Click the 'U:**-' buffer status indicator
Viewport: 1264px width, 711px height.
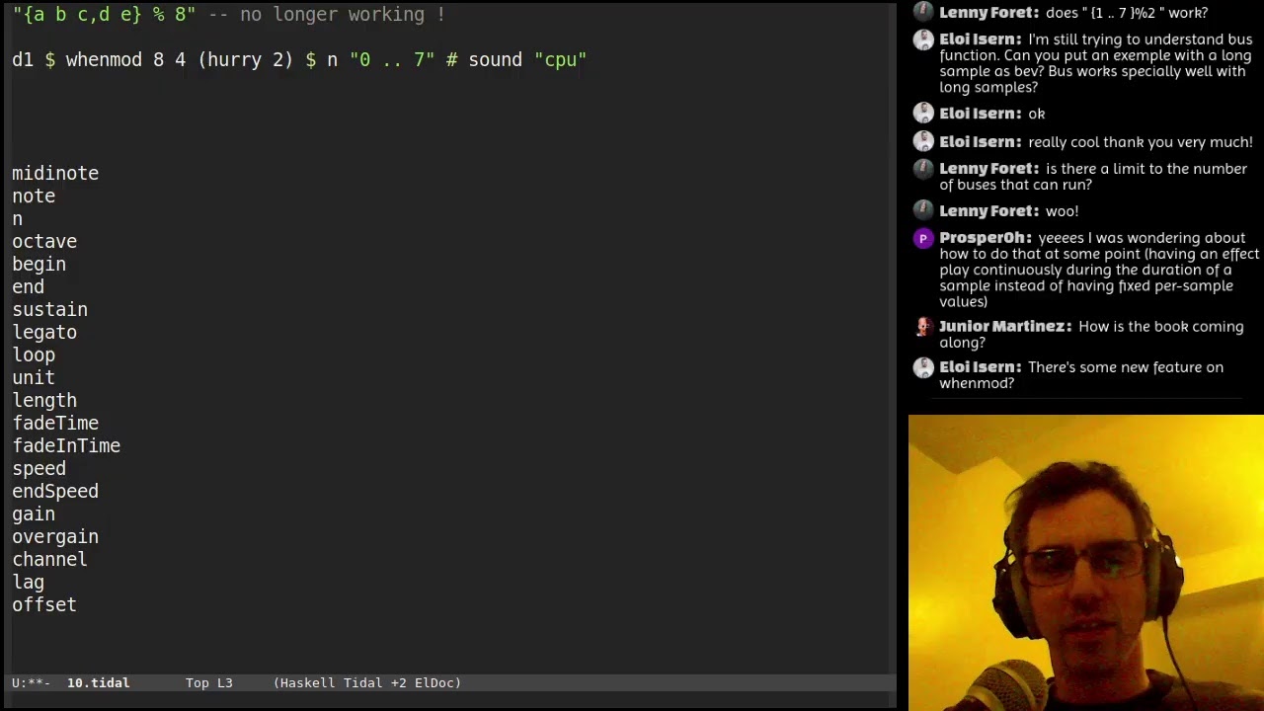[x=31, y=683]
